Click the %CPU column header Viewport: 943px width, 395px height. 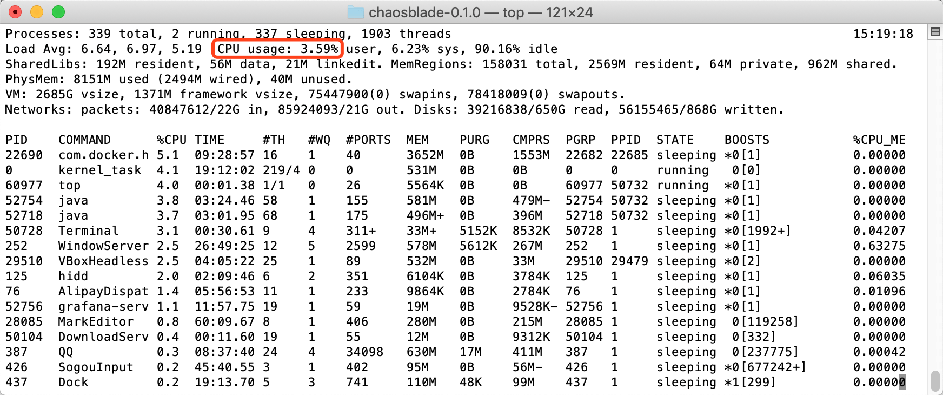coord(171,140)
